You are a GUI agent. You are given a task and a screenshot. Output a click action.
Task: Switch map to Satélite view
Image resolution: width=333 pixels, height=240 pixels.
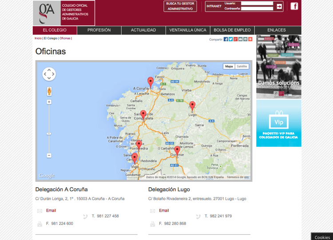242,66
